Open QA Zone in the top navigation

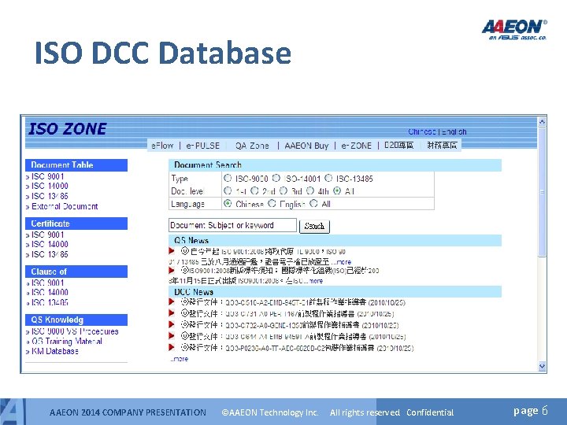click(x=252, y=146)
